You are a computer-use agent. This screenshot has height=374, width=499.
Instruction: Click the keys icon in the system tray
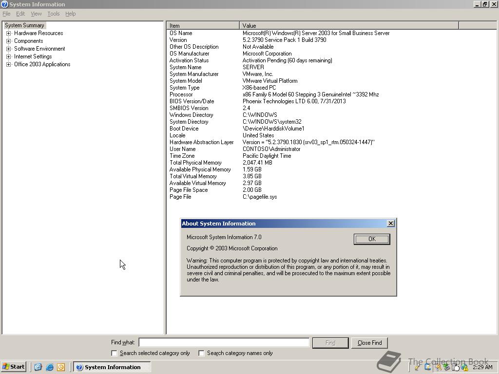pos(438,367)
